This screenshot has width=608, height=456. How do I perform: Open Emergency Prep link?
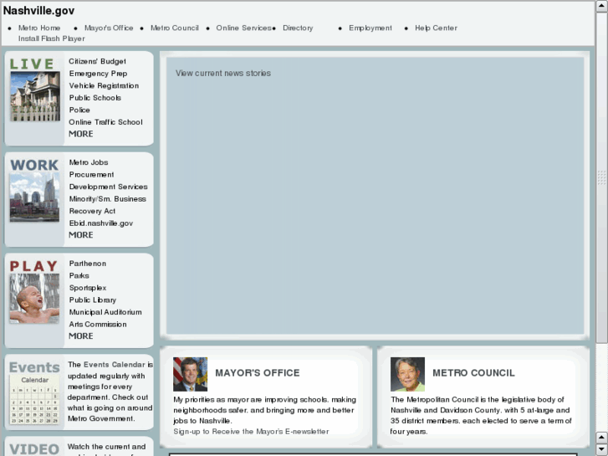click(98, 74)
